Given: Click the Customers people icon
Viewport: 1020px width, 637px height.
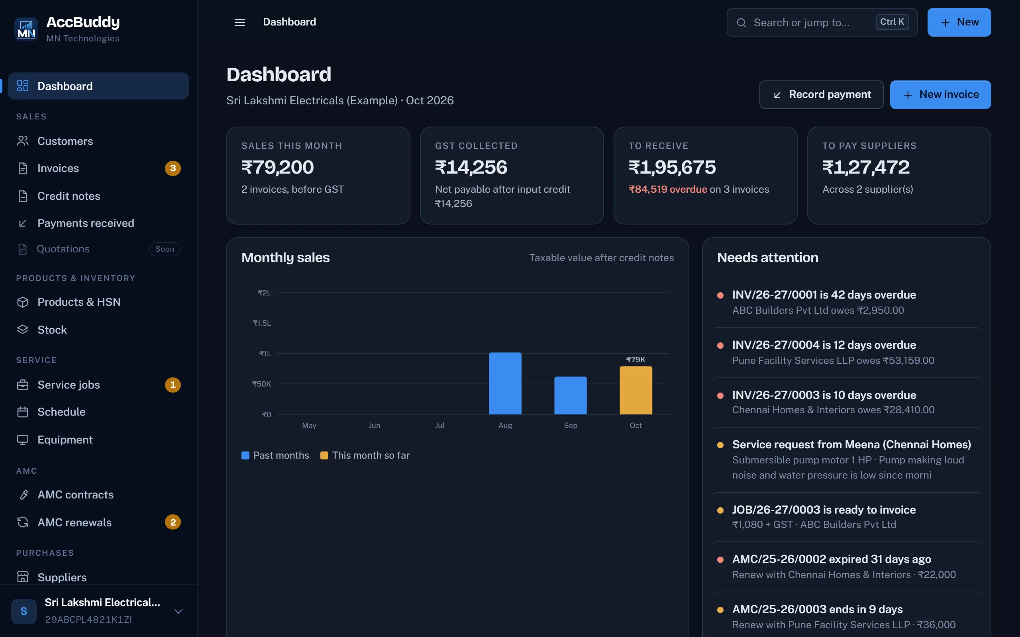Looking at the screenshot, I should [22, 141].
